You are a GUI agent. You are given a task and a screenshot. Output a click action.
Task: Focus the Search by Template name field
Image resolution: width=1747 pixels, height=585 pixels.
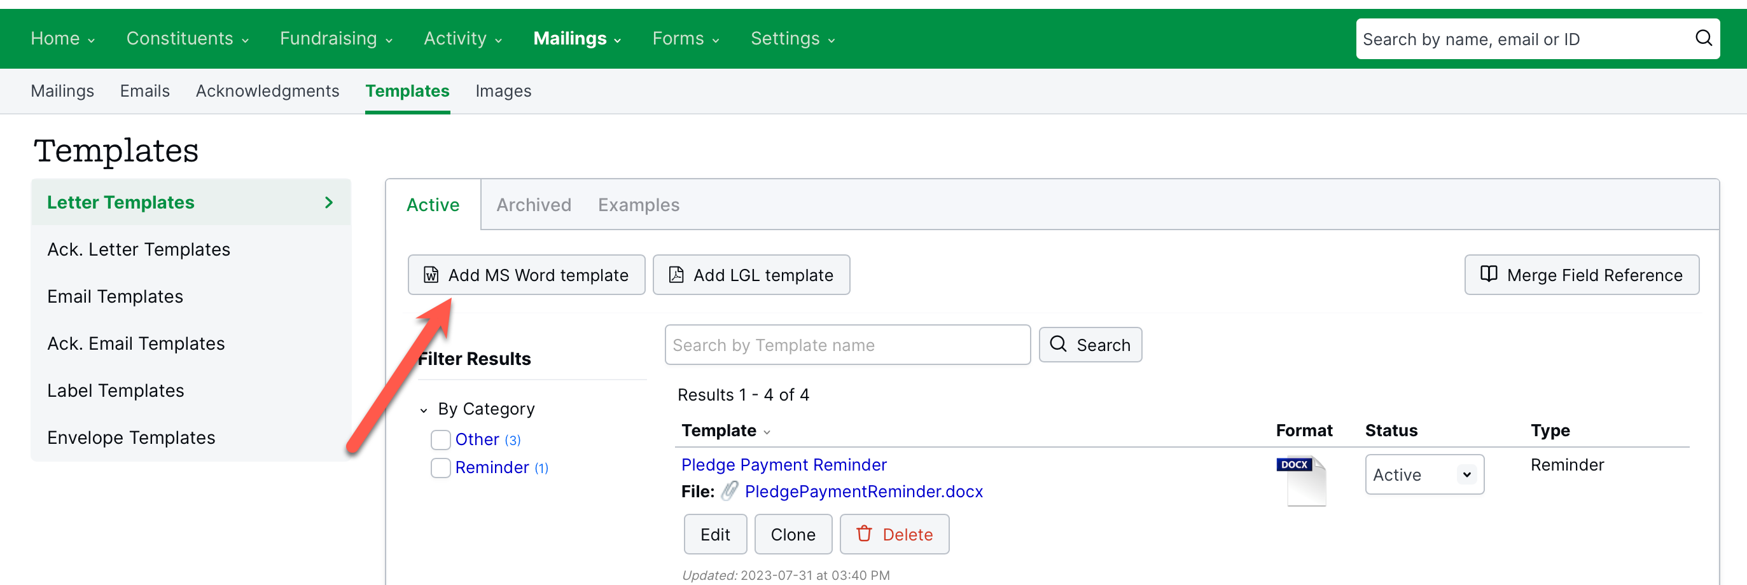tap(847, 345)
